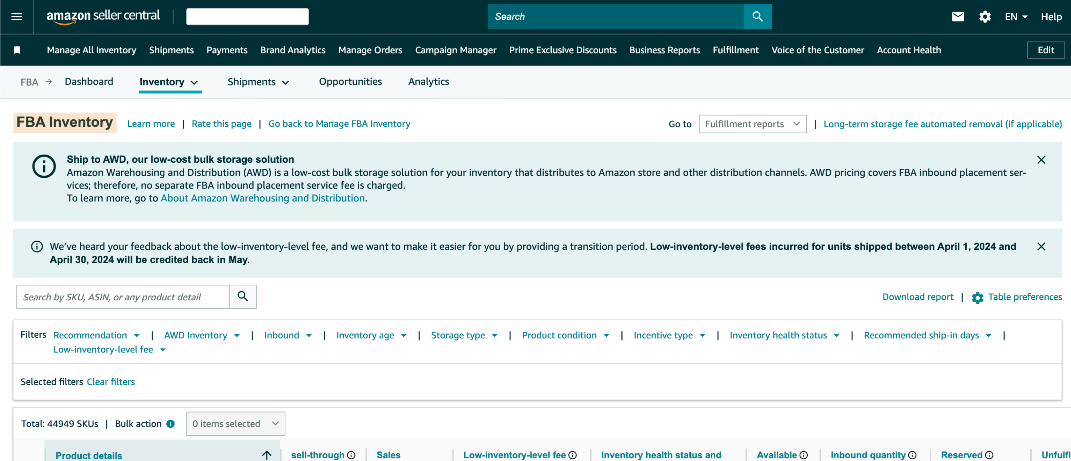Click the Edit navigation button
The height and width of the screenshot is (461, 1071).
pos(1046,50)
